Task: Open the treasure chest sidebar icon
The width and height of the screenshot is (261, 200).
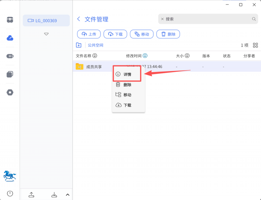Action: coord(10,20)
